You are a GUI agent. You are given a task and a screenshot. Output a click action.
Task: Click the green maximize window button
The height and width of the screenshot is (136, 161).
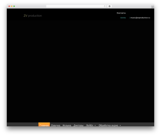click(14, 6)
